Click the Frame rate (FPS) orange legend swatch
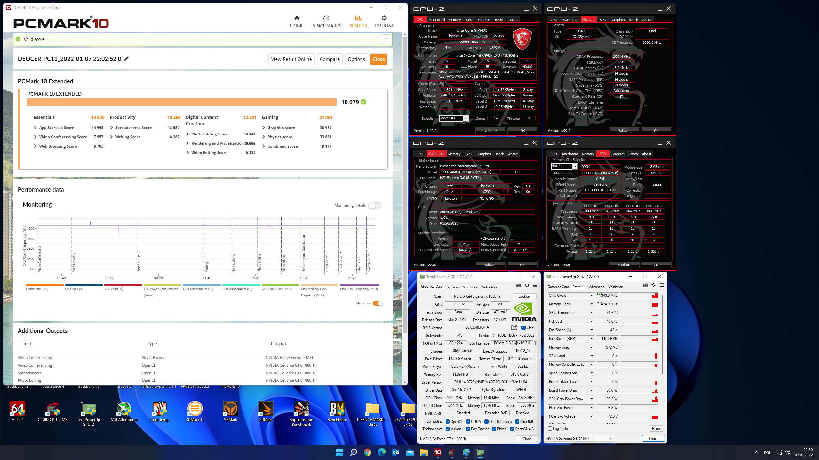819x460 pixels. coord(44,285)
